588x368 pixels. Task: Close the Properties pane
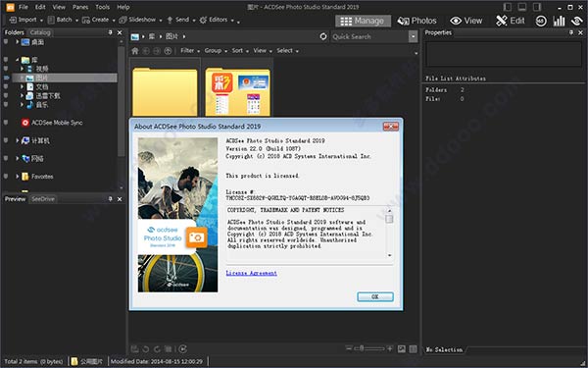[x=580, y=32]
